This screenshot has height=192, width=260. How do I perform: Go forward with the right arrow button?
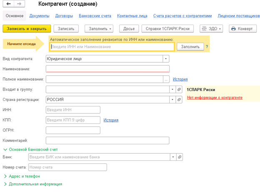coord(20,4)
